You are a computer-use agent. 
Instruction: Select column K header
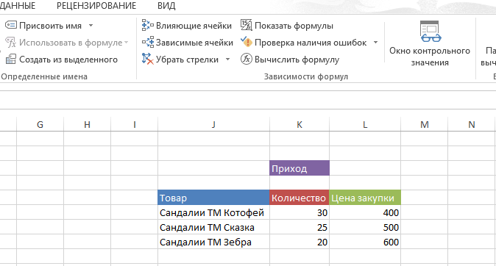pos(300,124)
